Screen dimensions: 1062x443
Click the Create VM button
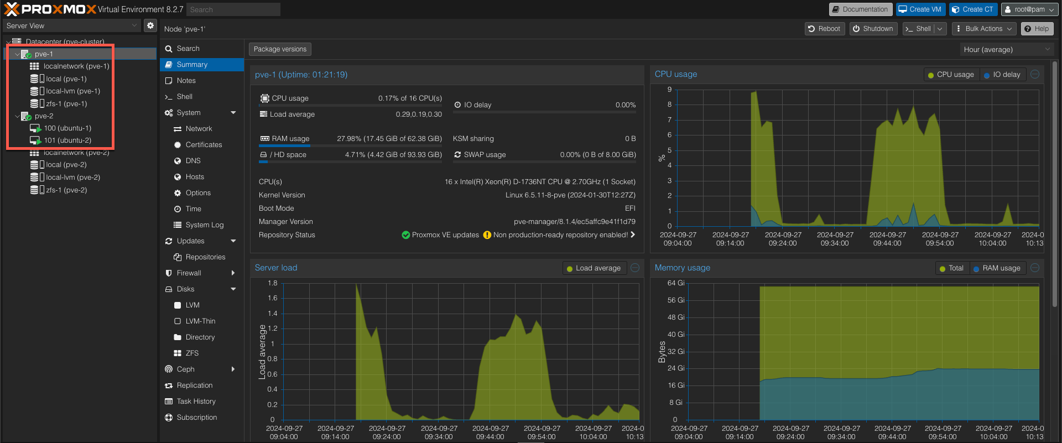click(920, 9)
